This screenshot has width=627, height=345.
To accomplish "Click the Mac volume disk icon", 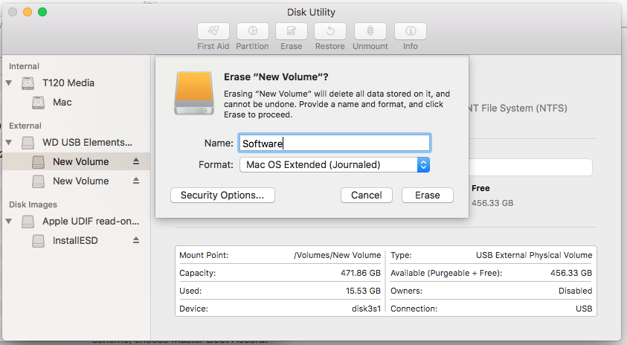I will [39, 103].
